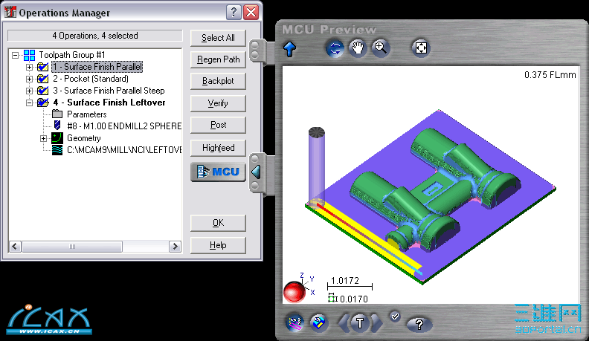Click the 1.0172 scale bar in preview
The width and height of the screenshot is (589, 341).
350,283
